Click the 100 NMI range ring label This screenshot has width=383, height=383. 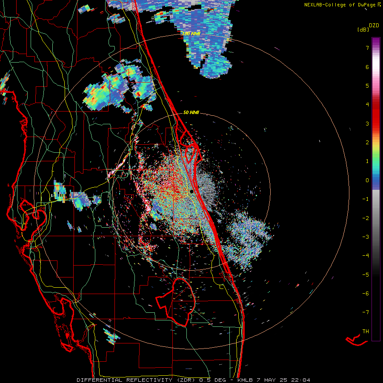(191, 34)
